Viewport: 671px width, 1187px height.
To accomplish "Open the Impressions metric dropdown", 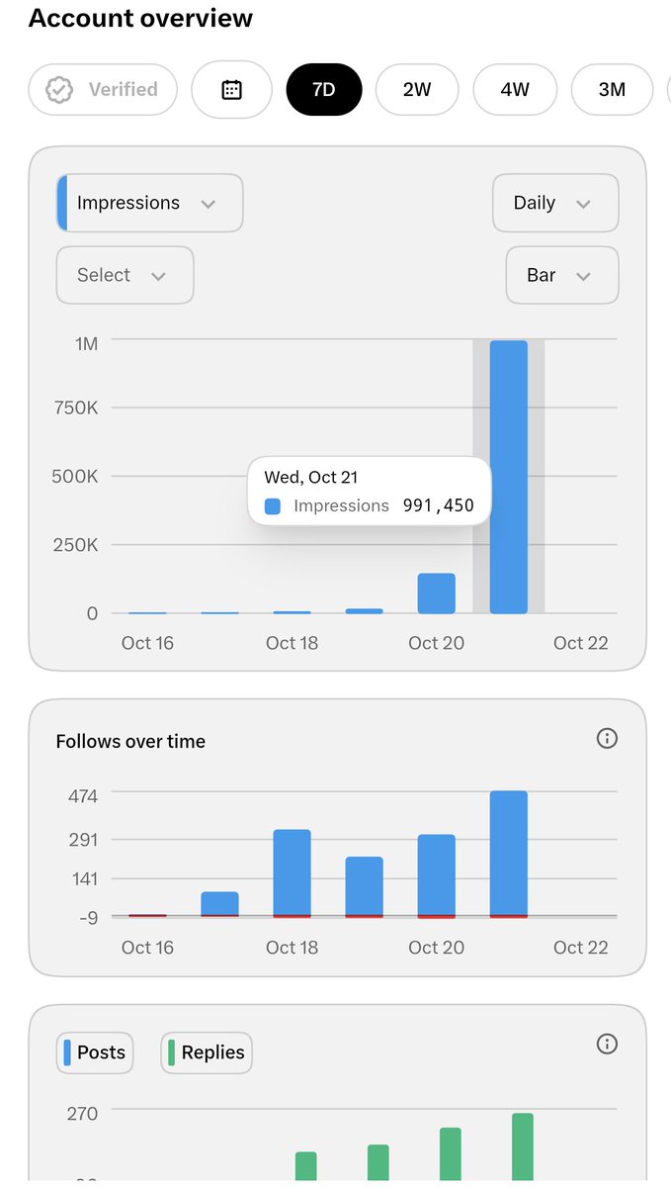I will click(150, 203).
